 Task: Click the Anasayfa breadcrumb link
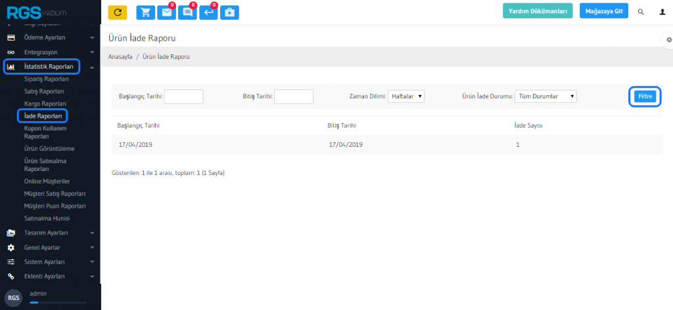click(120, 57)
